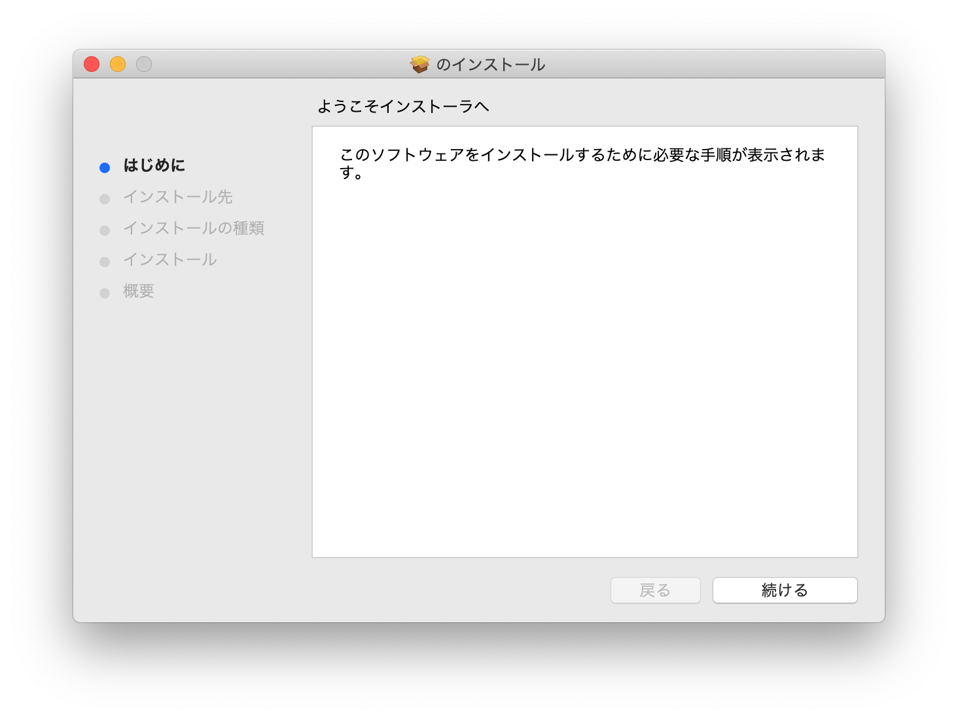Image resolution: width=958 pixels, height=719 pixels.
Task: Click the ようこそインストーラへ heading
Action: 403,107
